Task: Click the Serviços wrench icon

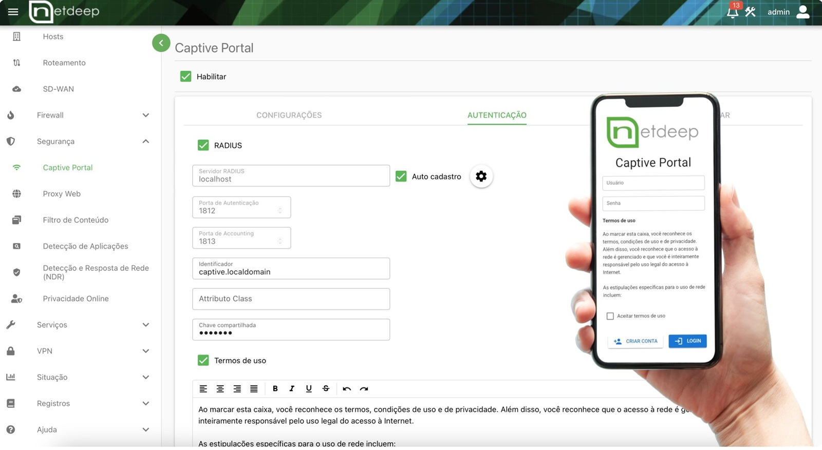Action: coord(11,325)
